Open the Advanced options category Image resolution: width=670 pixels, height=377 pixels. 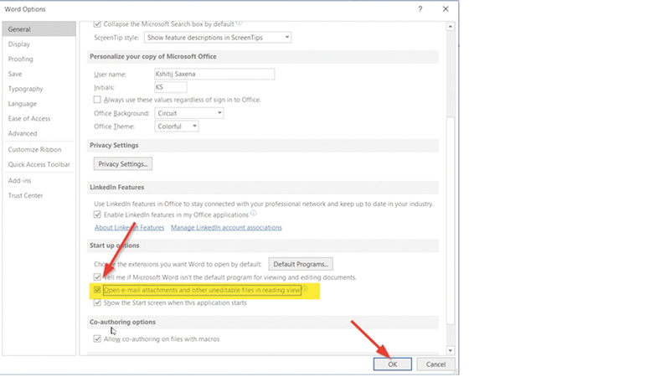coord(23,133)
